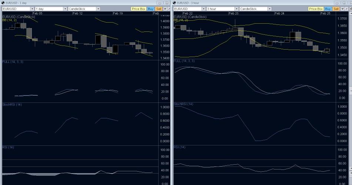This screenshot has width=352, height=185.
Task: Click the double-chevron icon in the 3 hour toolbar
Action: 342,9
